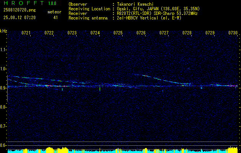The image size is (241, 153).
Task: Click the 0725 time marker
Action: (x=118, y=33)
